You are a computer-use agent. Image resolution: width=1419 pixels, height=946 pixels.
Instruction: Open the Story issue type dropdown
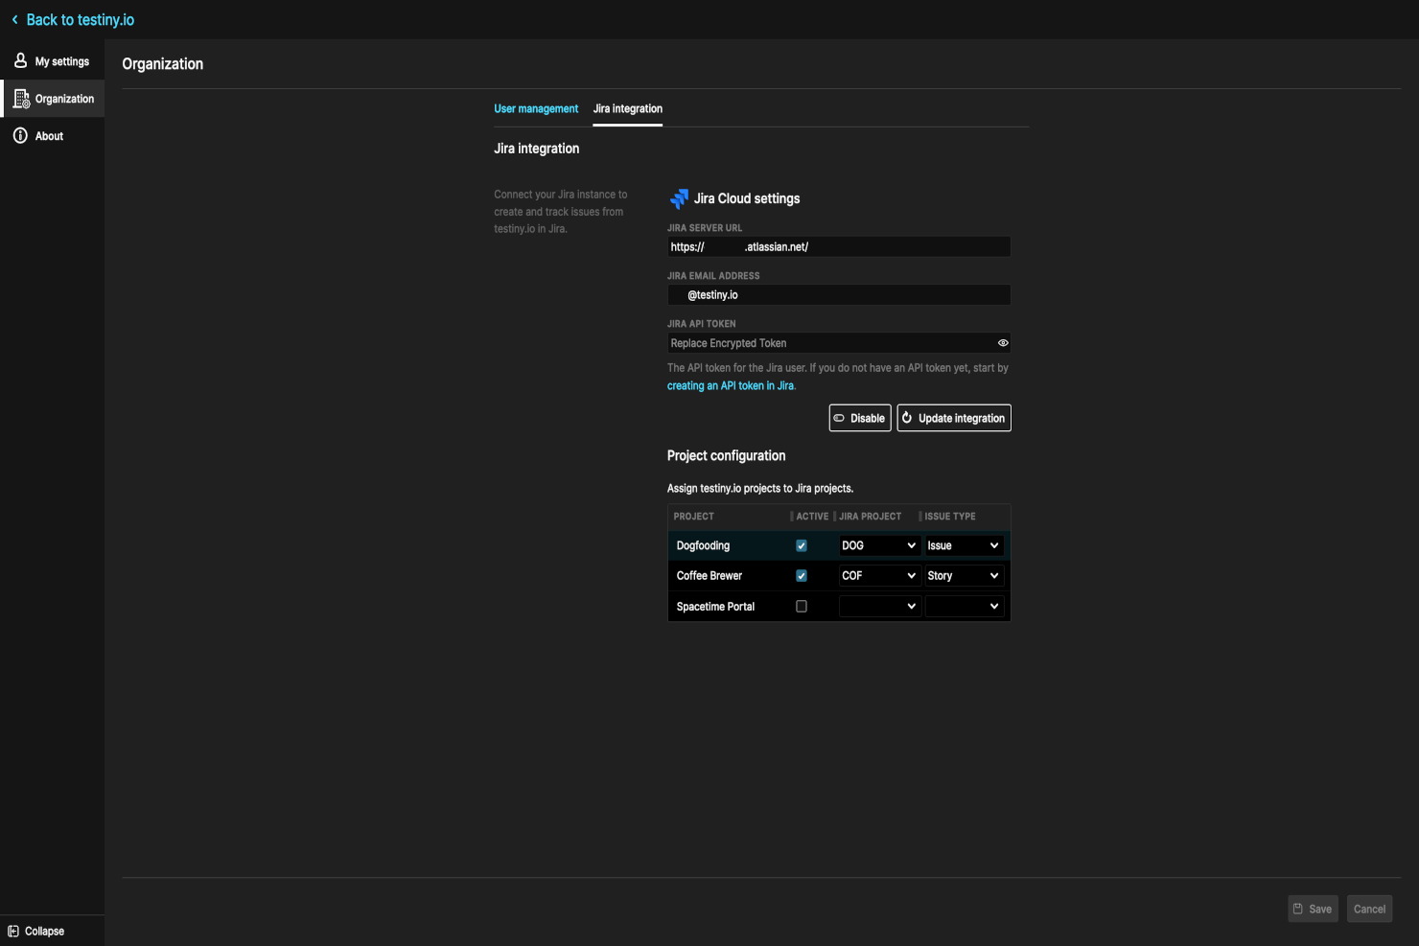pyautogui.click(x=963, y=575)
